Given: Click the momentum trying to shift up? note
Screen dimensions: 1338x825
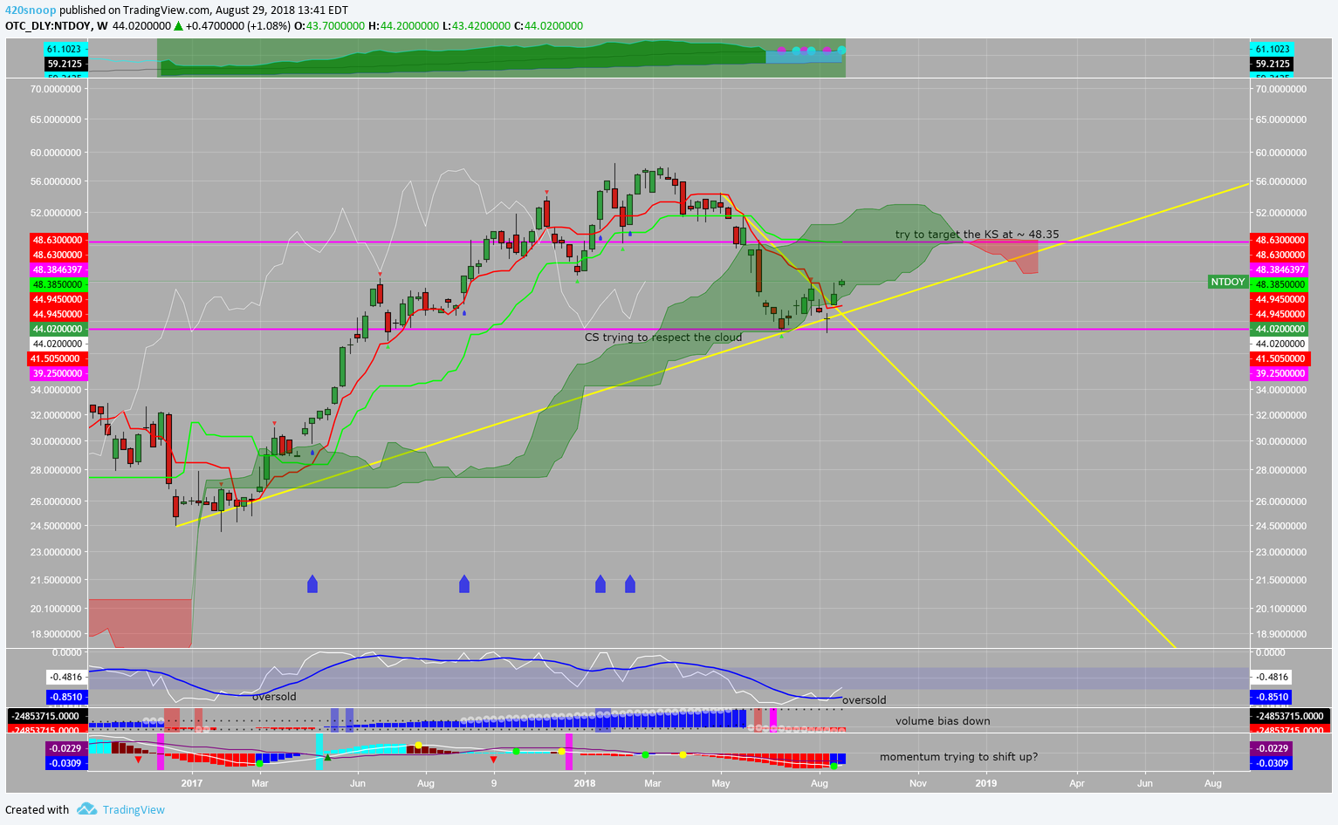Looking at the screenshot, I should tap(958, 757).
